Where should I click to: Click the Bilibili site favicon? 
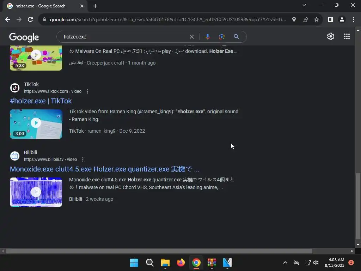[15, 156]
